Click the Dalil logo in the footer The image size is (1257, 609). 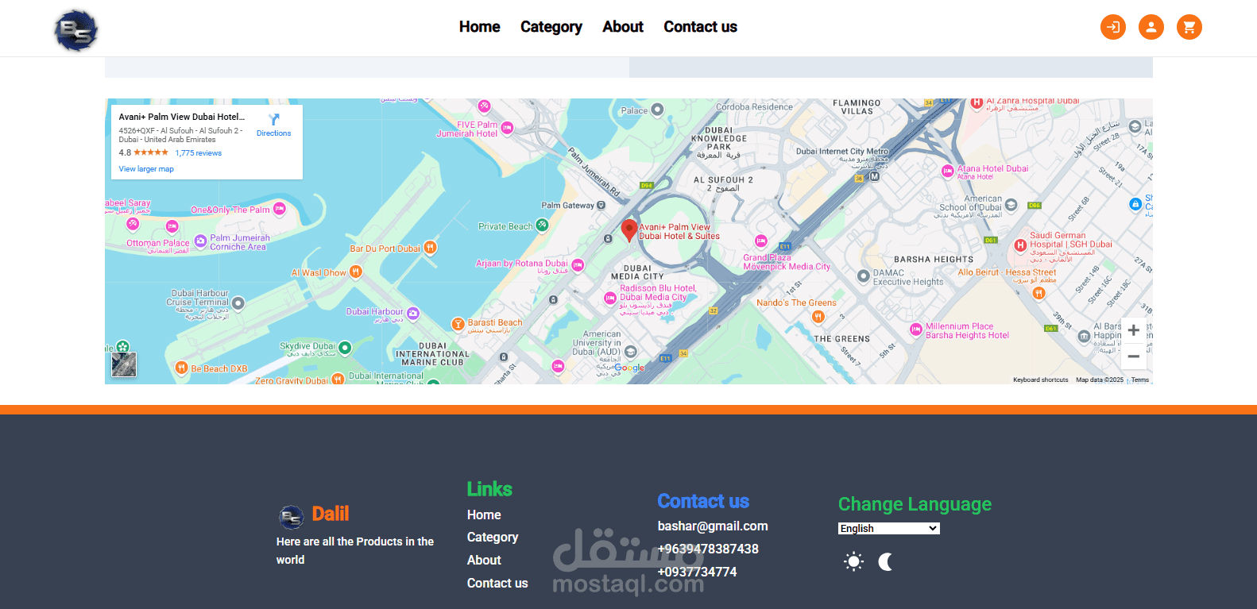point(292,517)
